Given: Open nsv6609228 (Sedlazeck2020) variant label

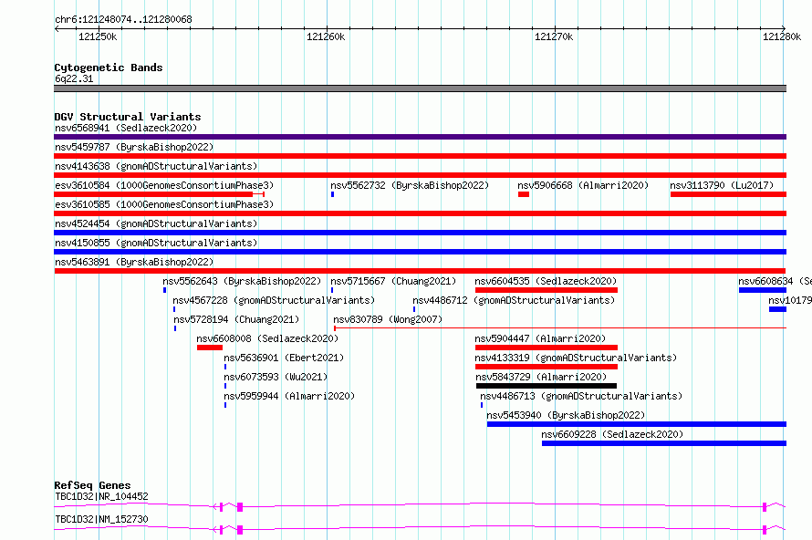Looking at the screenshot, I should [612, 434].
